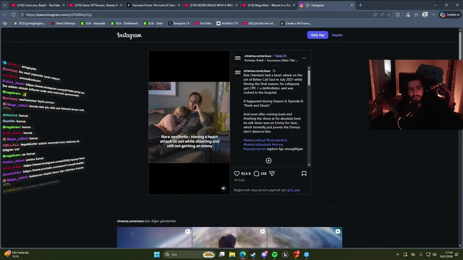This screenshot has width=463, height=260.
Task: Switch to Game Of Thrones, Stannis tab
Action: 95,5
